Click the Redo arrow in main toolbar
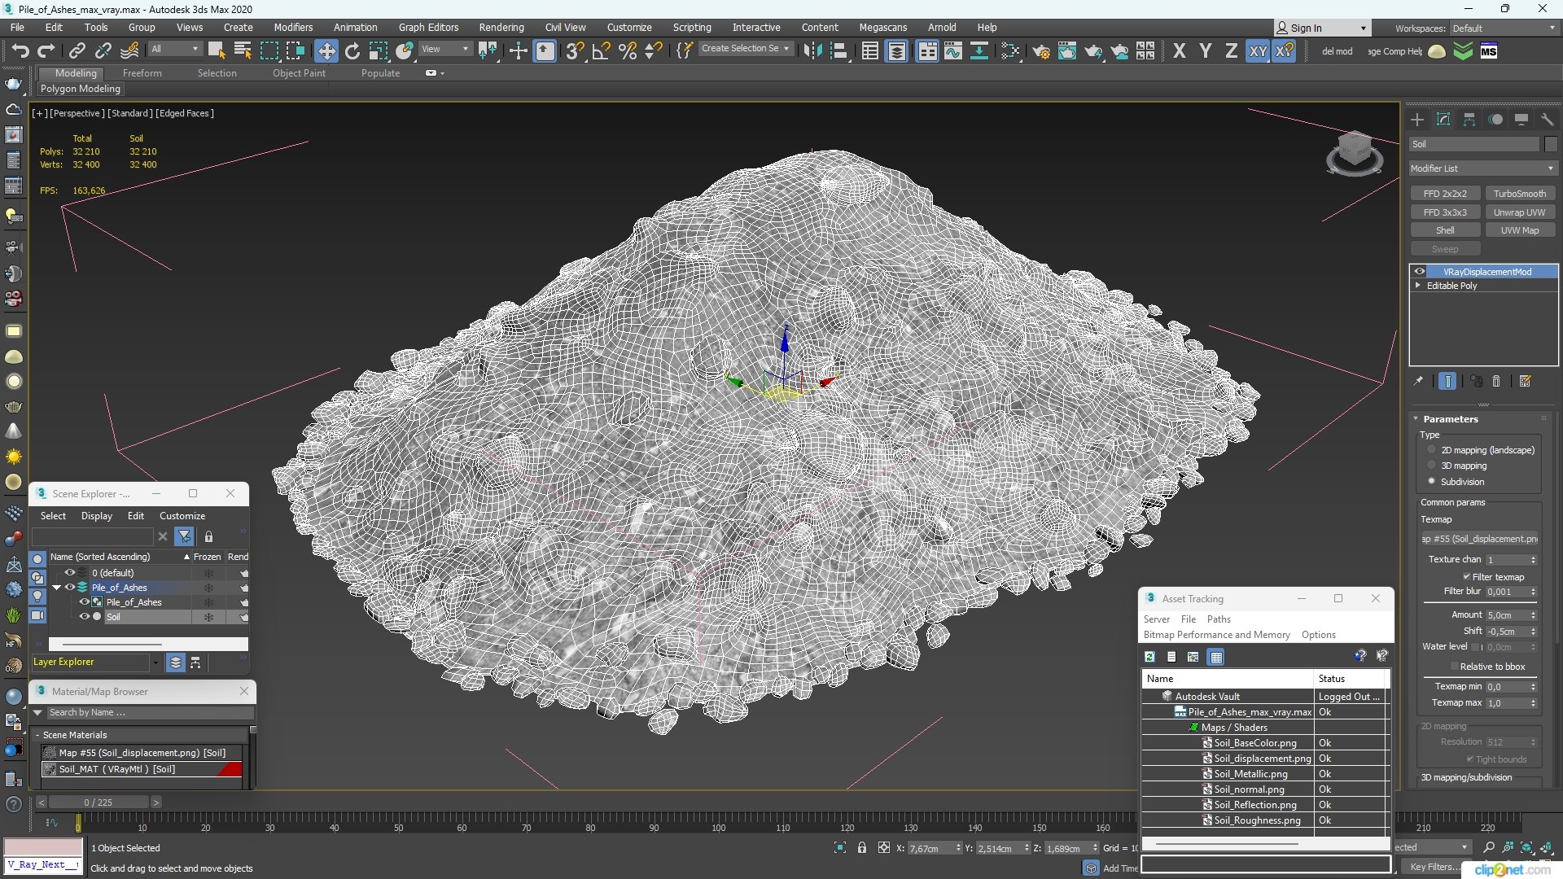 (x=46, y=51)
